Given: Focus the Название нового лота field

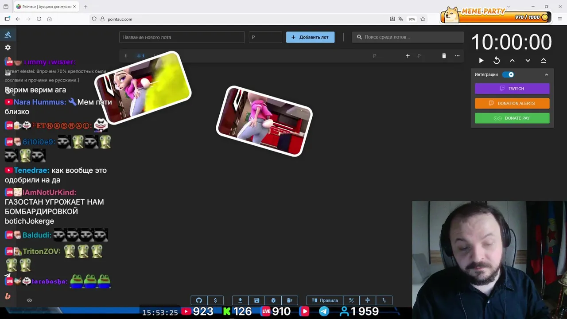Looking at the screenshot, I should (182, 37).
